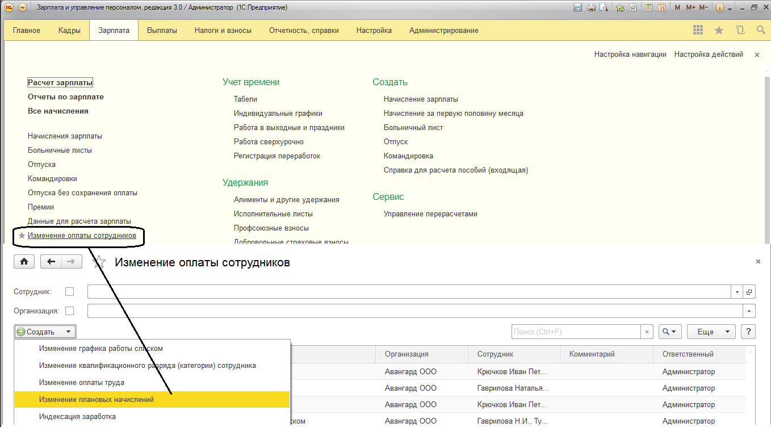Open the sections menu grid icon
Viewport: 771px width, 427px height.
pyautogui.click(x=698, y=30)
